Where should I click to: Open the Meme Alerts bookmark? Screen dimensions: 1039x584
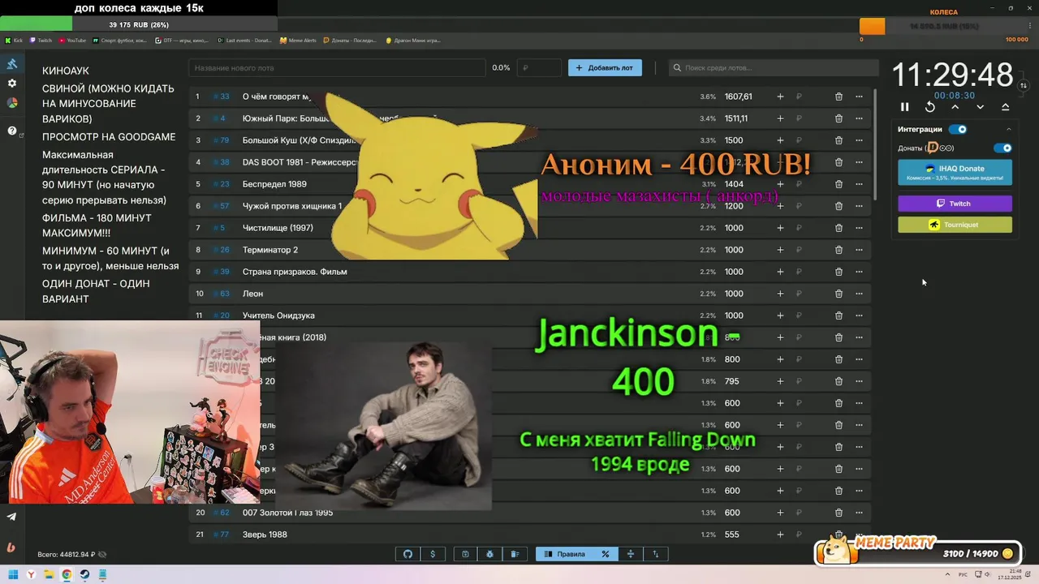pos(299,40)
